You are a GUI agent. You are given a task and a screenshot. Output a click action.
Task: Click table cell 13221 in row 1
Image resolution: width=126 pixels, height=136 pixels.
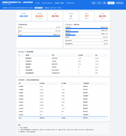(80, 58)
